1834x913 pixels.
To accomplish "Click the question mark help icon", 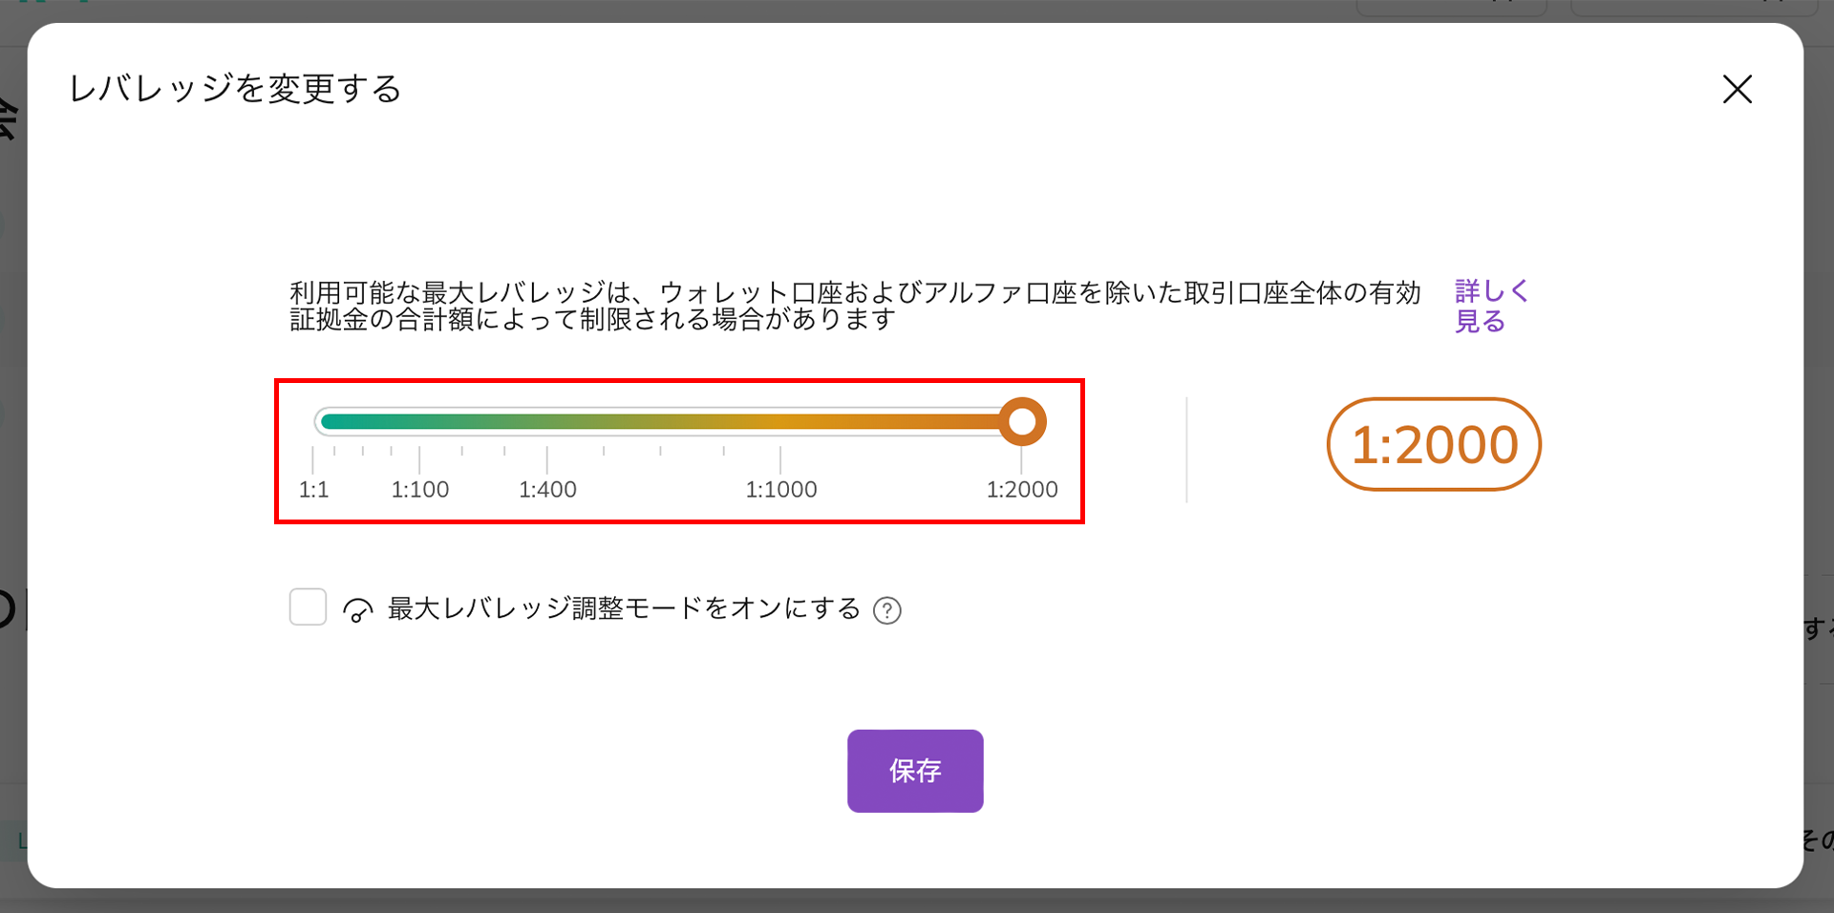I will 887,610.
